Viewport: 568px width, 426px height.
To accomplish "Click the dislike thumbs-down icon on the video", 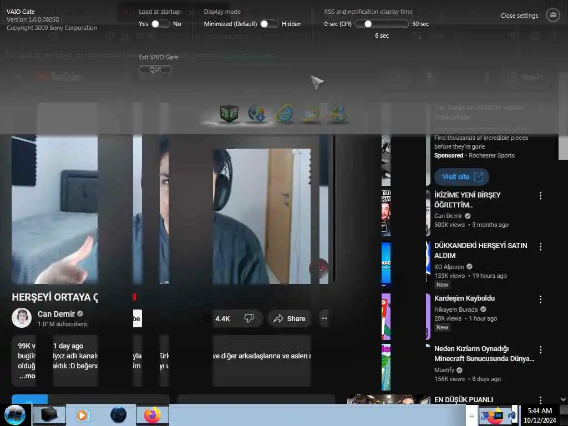I will pos(249,318).
